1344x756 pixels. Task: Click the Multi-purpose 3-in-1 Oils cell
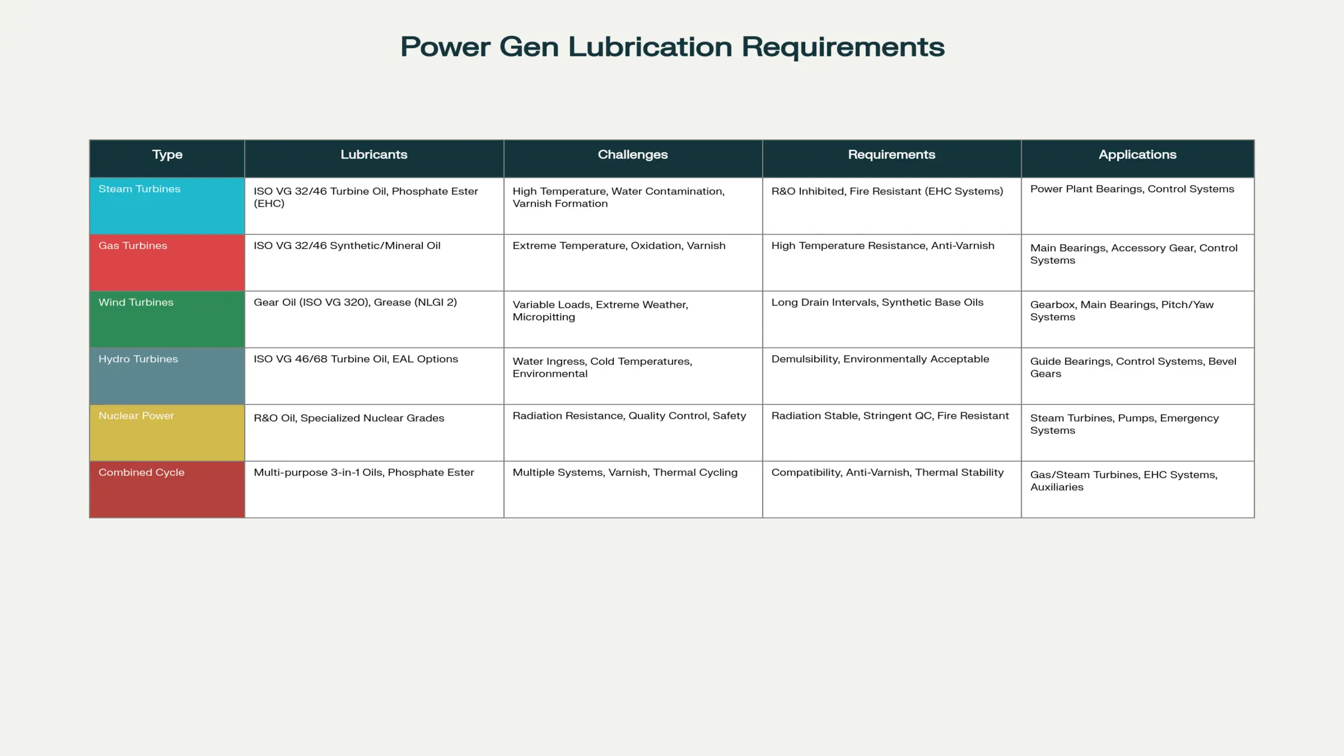362,472
